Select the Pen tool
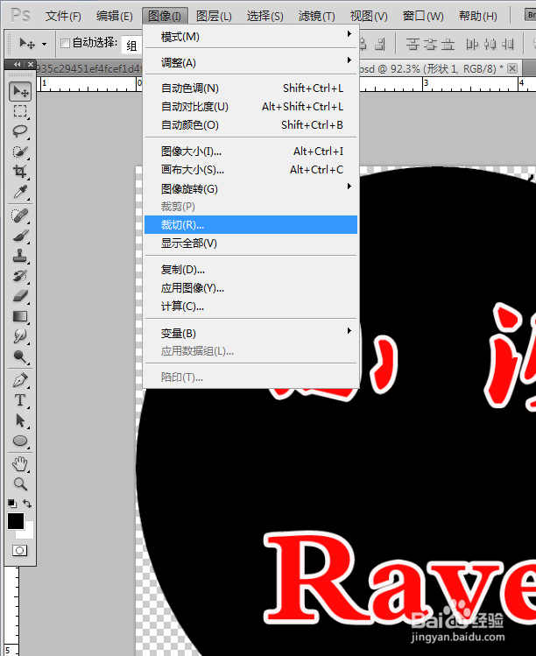 (20, 381)
